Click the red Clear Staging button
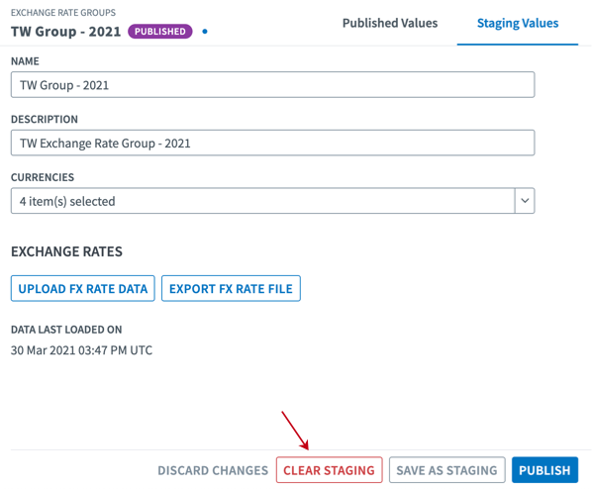This screenshot has height=489, width=594. [329, 470]
